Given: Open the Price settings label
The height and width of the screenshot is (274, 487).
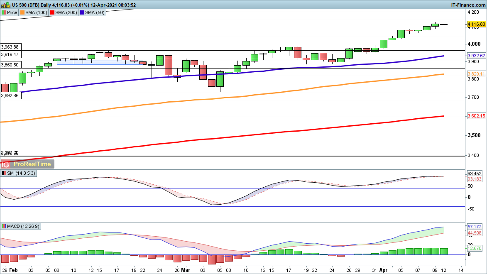Looking at the screenshot, I should coord(12,12).
